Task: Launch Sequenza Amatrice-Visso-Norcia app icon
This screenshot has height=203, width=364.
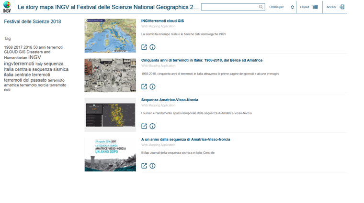Action: tap(144, 126)
